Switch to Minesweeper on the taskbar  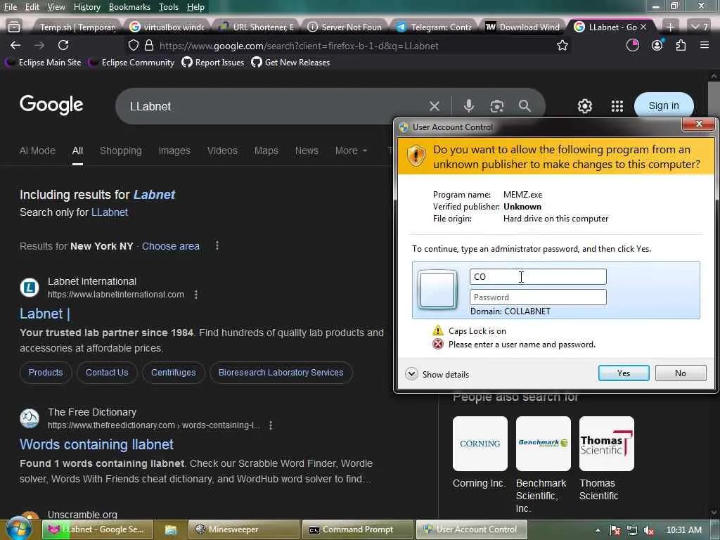pyautogui.click(x=244, y=529)
